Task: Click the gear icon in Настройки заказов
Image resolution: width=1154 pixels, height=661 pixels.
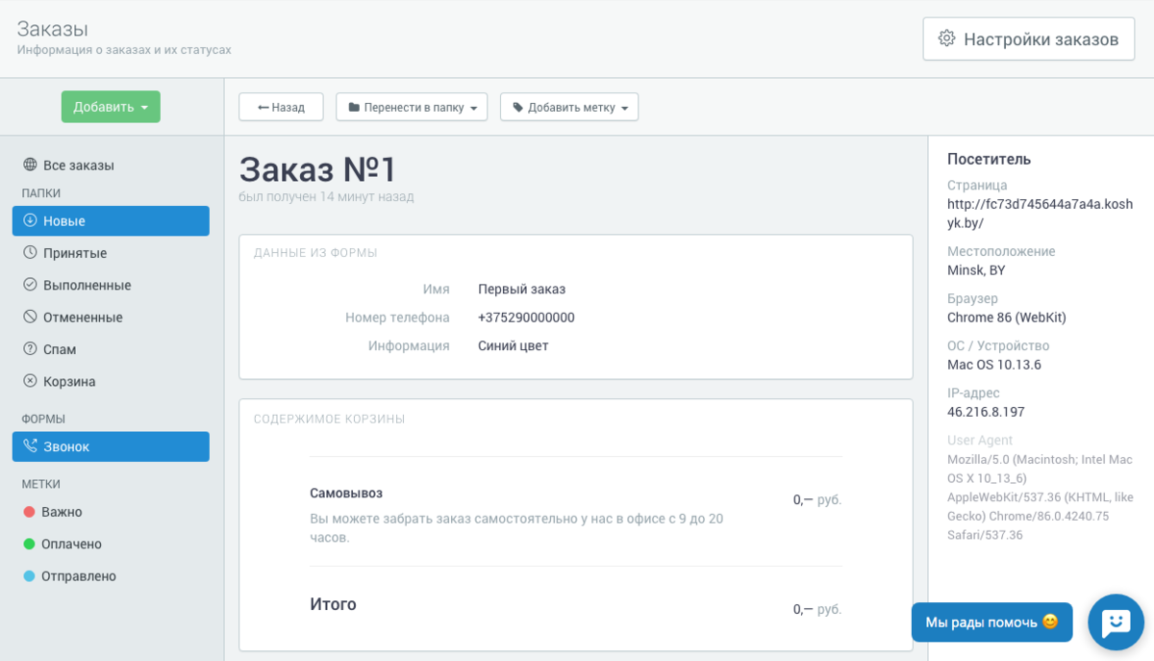Action: point(946,38)
